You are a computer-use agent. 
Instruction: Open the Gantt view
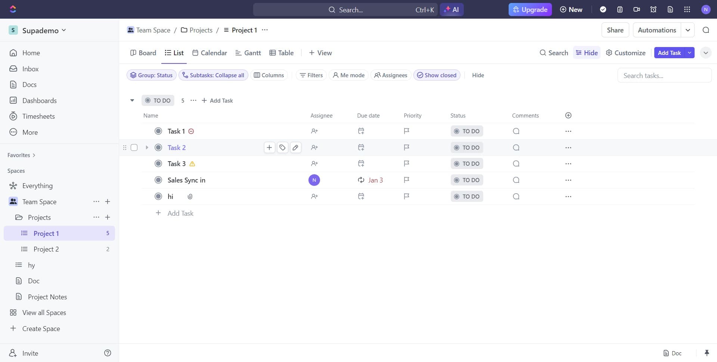click(x=248, y=53)
